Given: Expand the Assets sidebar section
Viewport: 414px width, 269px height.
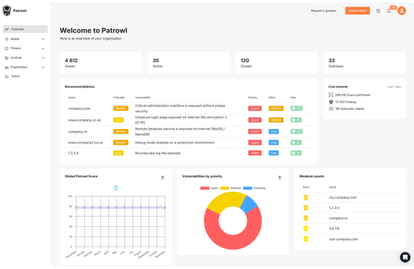Looking at the screenshot, I should point(25,39).
